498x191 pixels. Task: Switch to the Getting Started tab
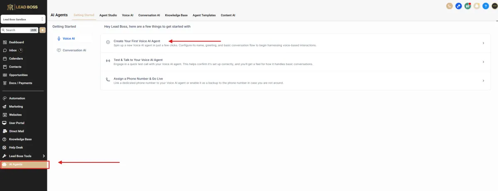pyautogui.click(x=83, y=15)
